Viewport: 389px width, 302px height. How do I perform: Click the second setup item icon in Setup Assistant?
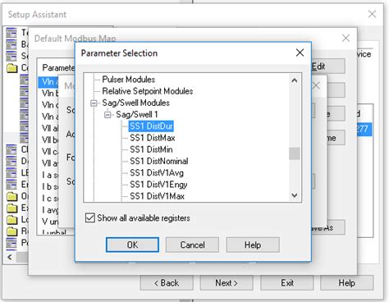click(x=11, y=44)
